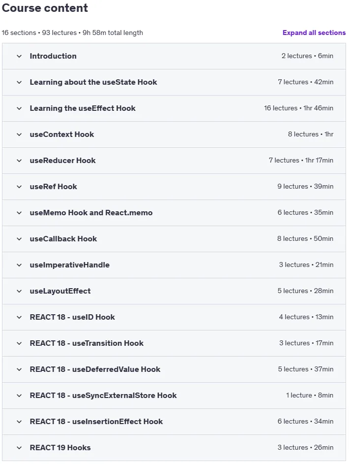Open REACT 18 - useTransition Hook section title
Viewport: 349px width, 464px height.
[x=87, y=343]
